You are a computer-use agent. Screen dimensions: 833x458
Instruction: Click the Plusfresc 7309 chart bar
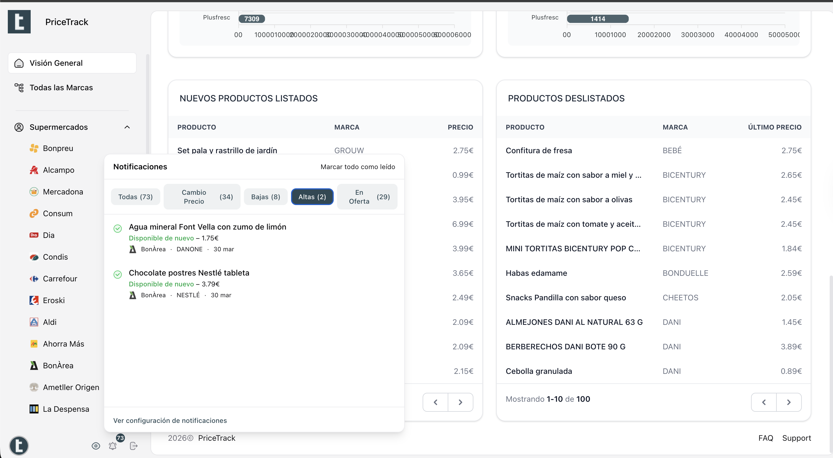point(251,19)
